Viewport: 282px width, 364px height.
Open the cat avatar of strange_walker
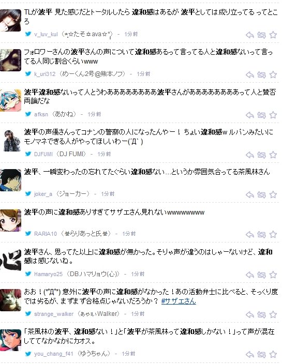tap(10, 300)
